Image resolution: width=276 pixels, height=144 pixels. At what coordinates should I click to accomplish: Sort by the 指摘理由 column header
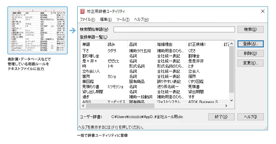coord(170,44)
